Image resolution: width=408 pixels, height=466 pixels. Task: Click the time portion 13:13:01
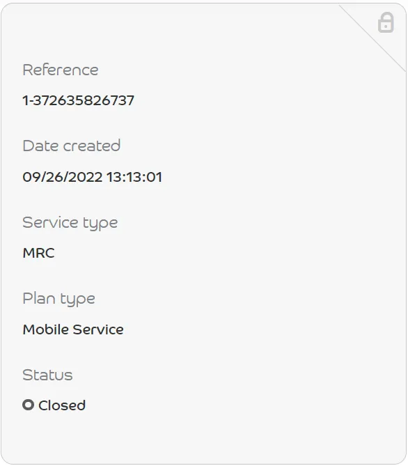pos(134,177)
